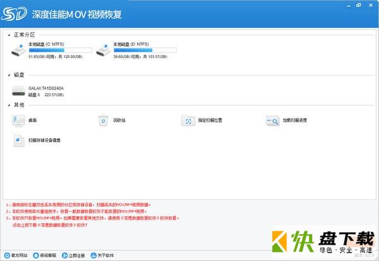This screenshot has width=379, height=261.
Task: Open the 官方网站 link
Action: point(20,255)
